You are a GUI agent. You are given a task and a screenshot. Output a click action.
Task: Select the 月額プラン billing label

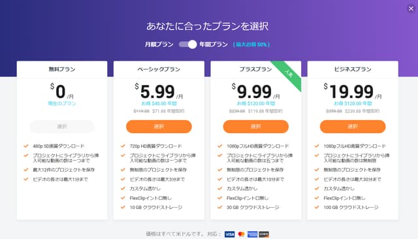click(159, 44)
